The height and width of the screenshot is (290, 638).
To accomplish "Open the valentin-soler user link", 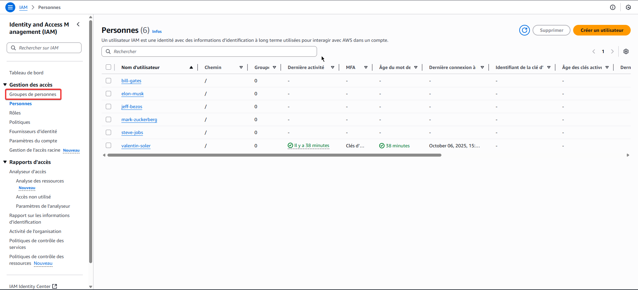I will [136, 146].
